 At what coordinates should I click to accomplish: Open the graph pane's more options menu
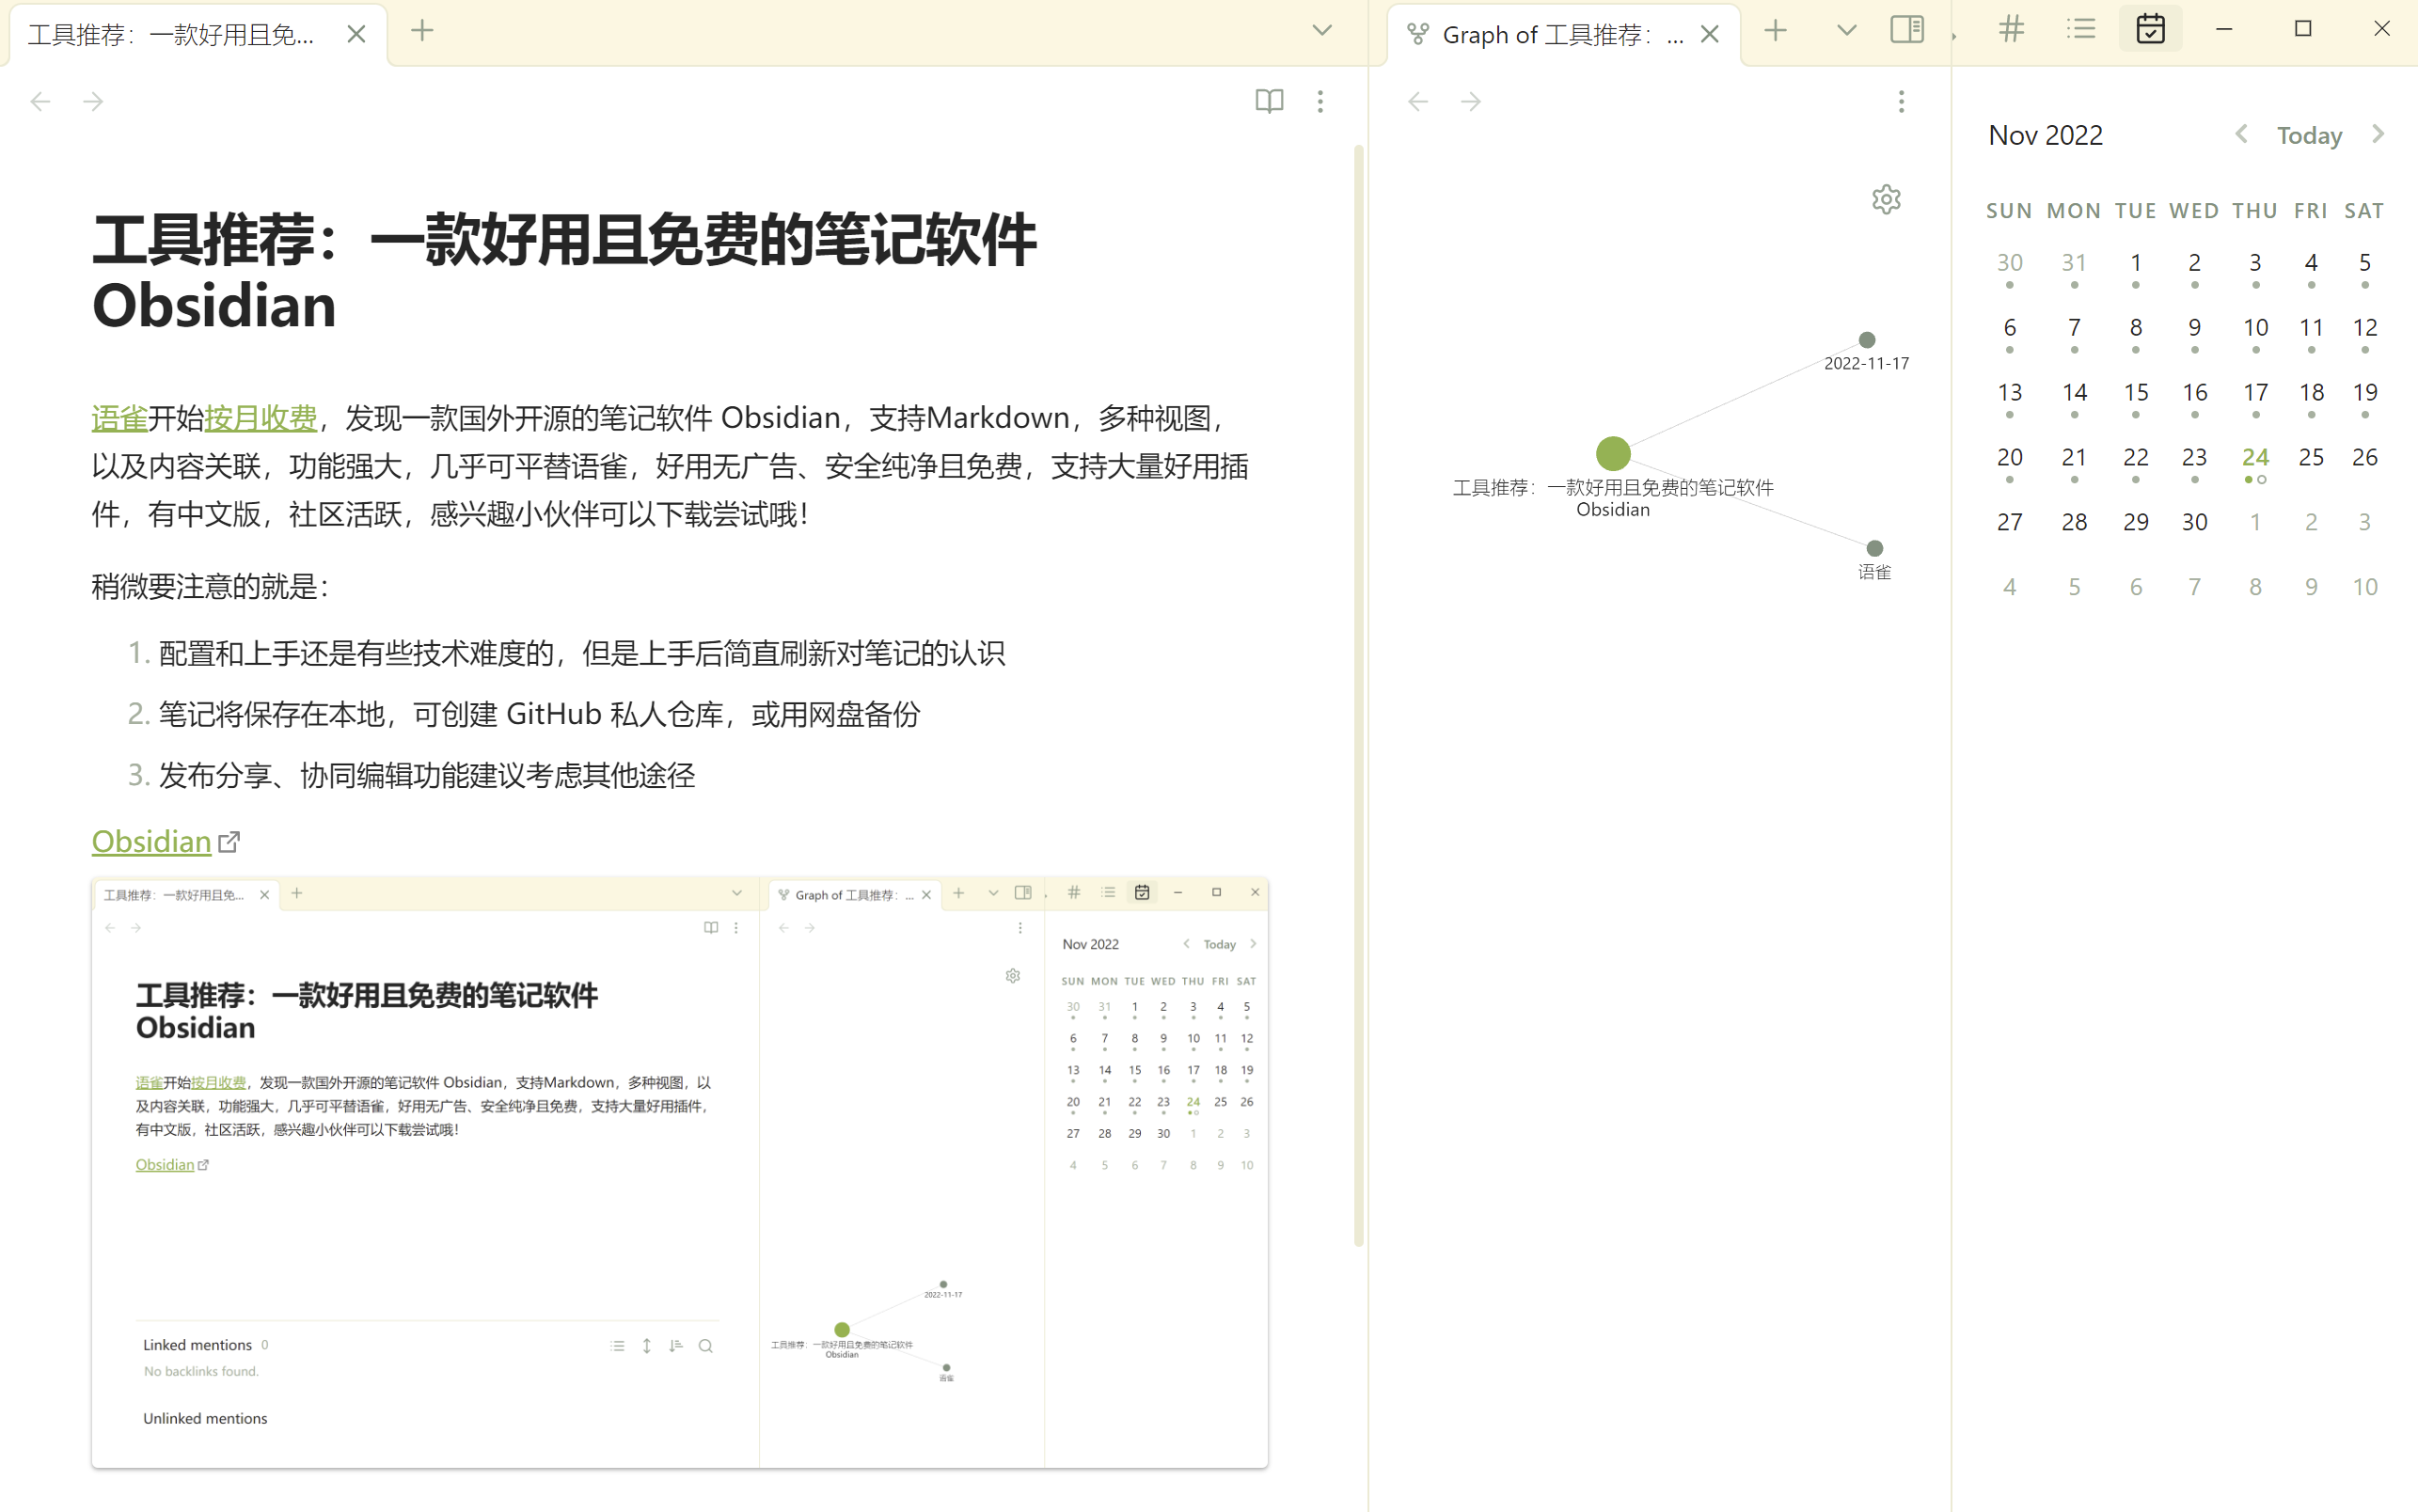click(1901, 101)
